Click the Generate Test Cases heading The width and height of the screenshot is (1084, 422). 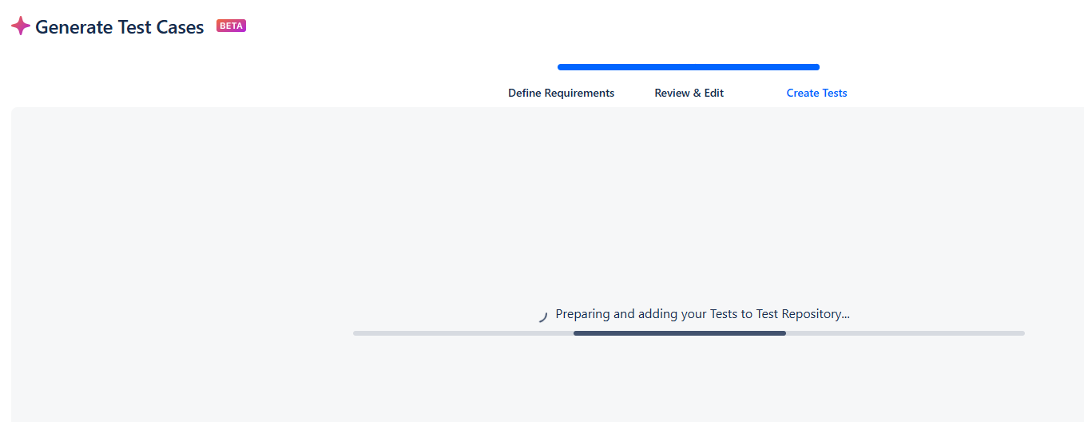pos(120,26)
